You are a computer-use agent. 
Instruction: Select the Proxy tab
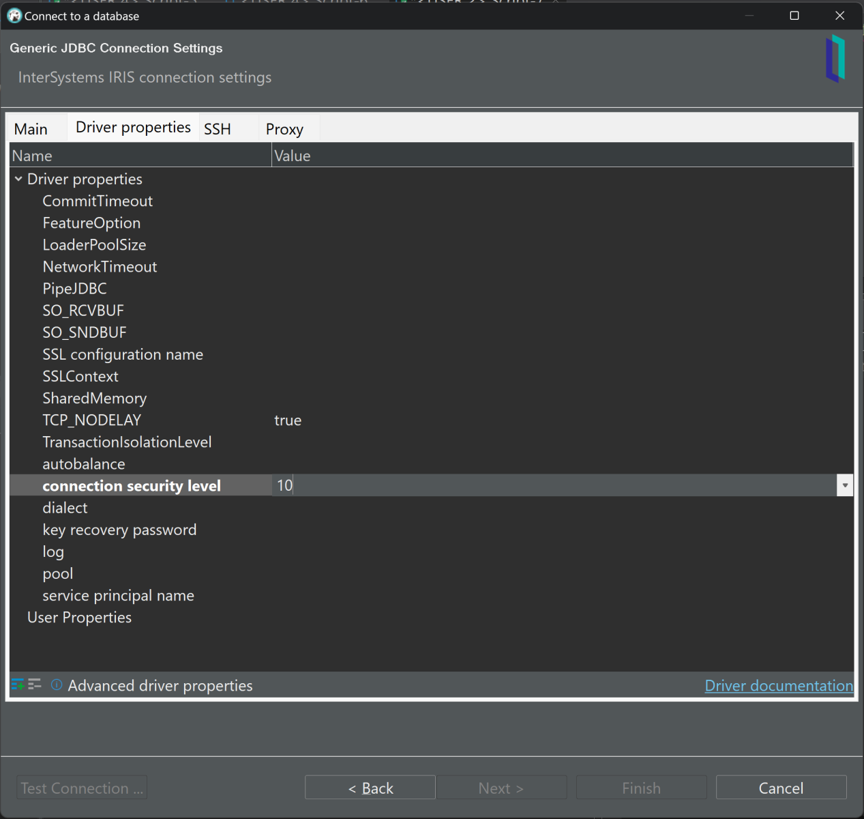tap(284, 129)
